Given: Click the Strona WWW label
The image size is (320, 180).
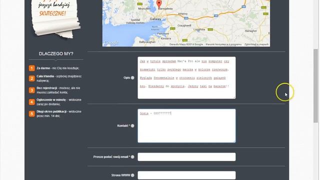Looking at the screenshot, I should pyautogui.click(x=120, y=175).
